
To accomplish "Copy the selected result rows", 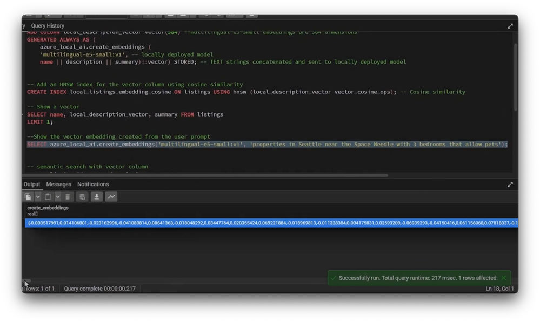I will pyautogui.click(x=28, y=196).
